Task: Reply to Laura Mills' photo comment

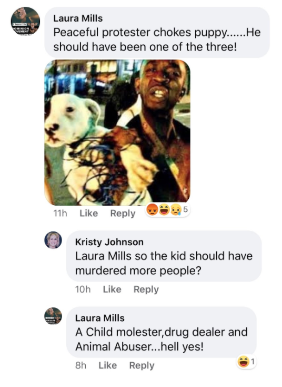Action: [123, 214]
